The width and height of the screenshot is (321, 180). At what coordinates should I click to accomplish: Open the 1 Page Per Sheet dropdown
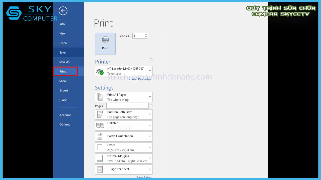pyautogui.click(x=124, y=169)
